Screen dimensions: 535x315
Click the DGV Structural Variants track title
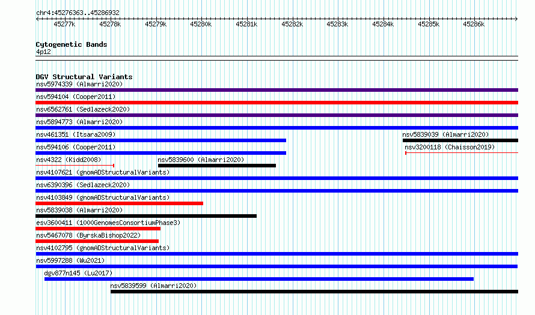pyautogui.click(x=84, y=77)
